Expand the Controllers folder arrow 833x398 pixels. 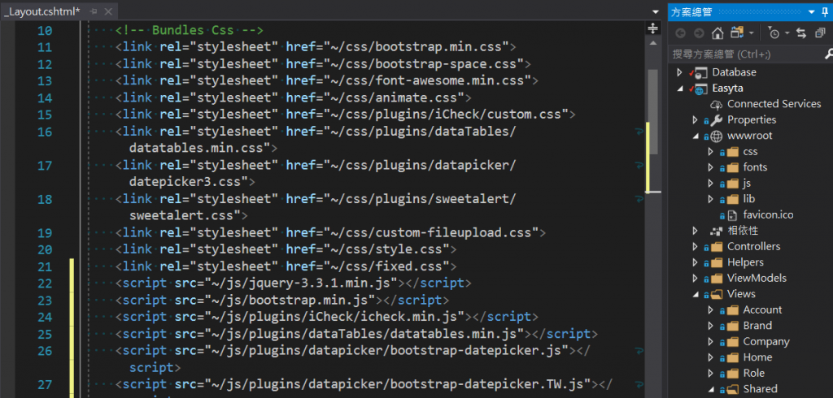tap(695, 246)
